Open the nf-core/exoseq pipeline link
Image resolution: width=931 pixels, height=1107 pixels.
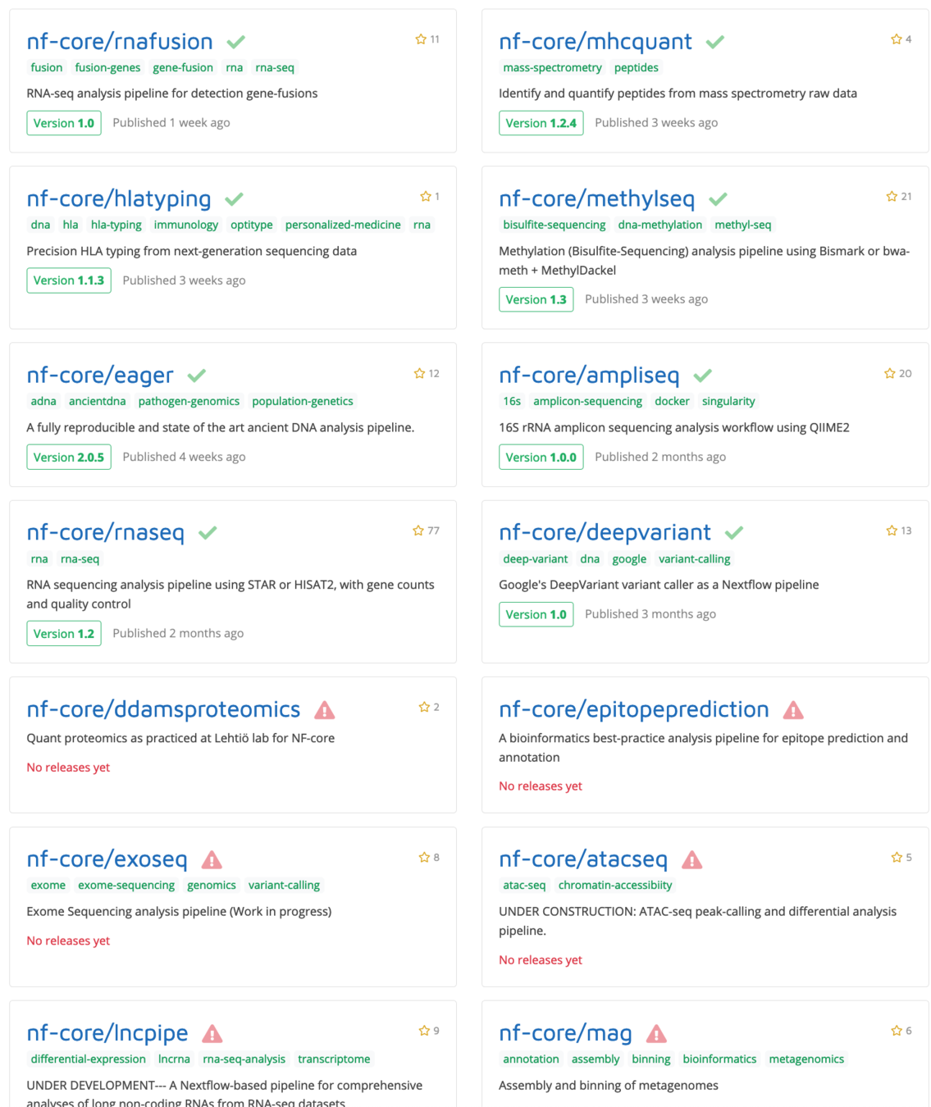click(x=107, y=860)
